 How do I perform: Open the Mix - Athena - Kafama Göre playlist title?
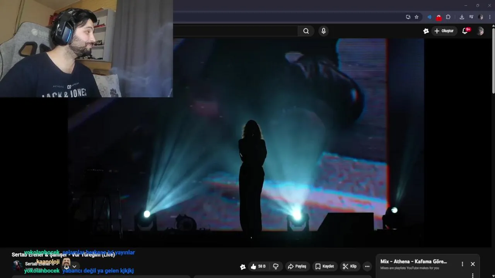(413, 261)
